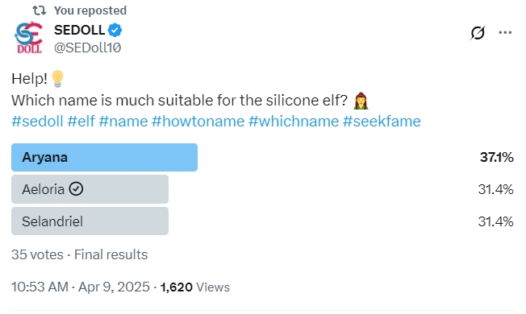
Task: Click the elf emoji in the tweet
Action: (x=361, y=101)
